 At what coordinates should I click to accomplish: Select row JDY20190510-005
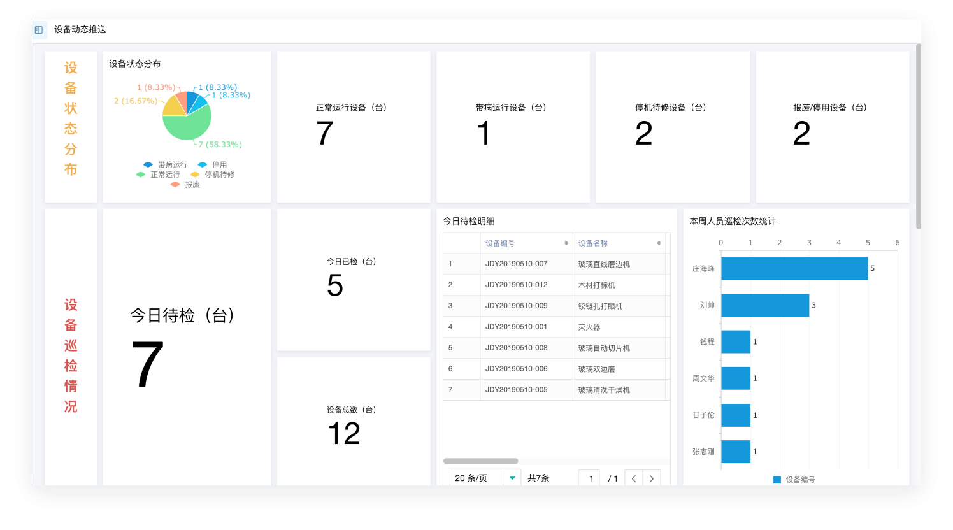tap(557, 390)
